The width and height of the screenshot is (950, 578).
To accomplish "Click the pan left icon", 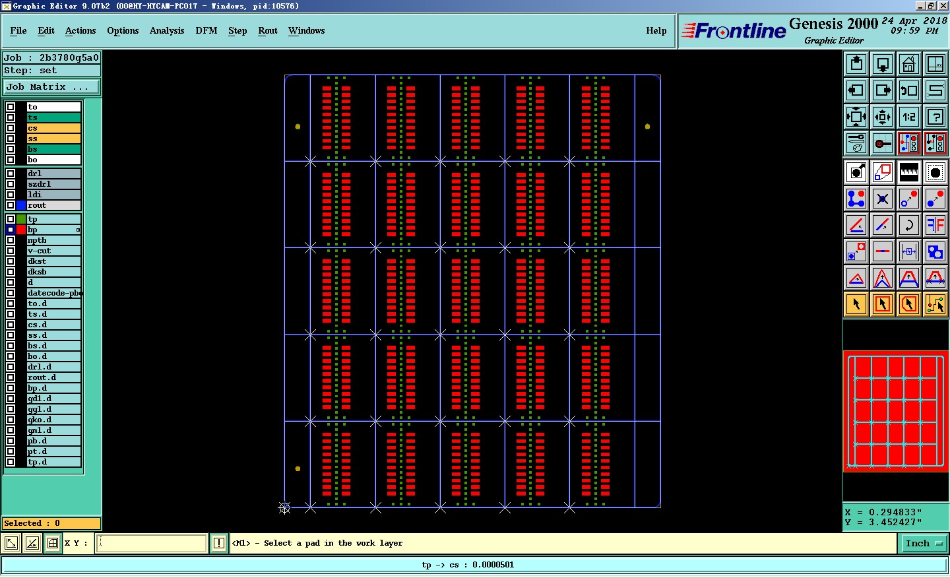I will pos(856,90).
